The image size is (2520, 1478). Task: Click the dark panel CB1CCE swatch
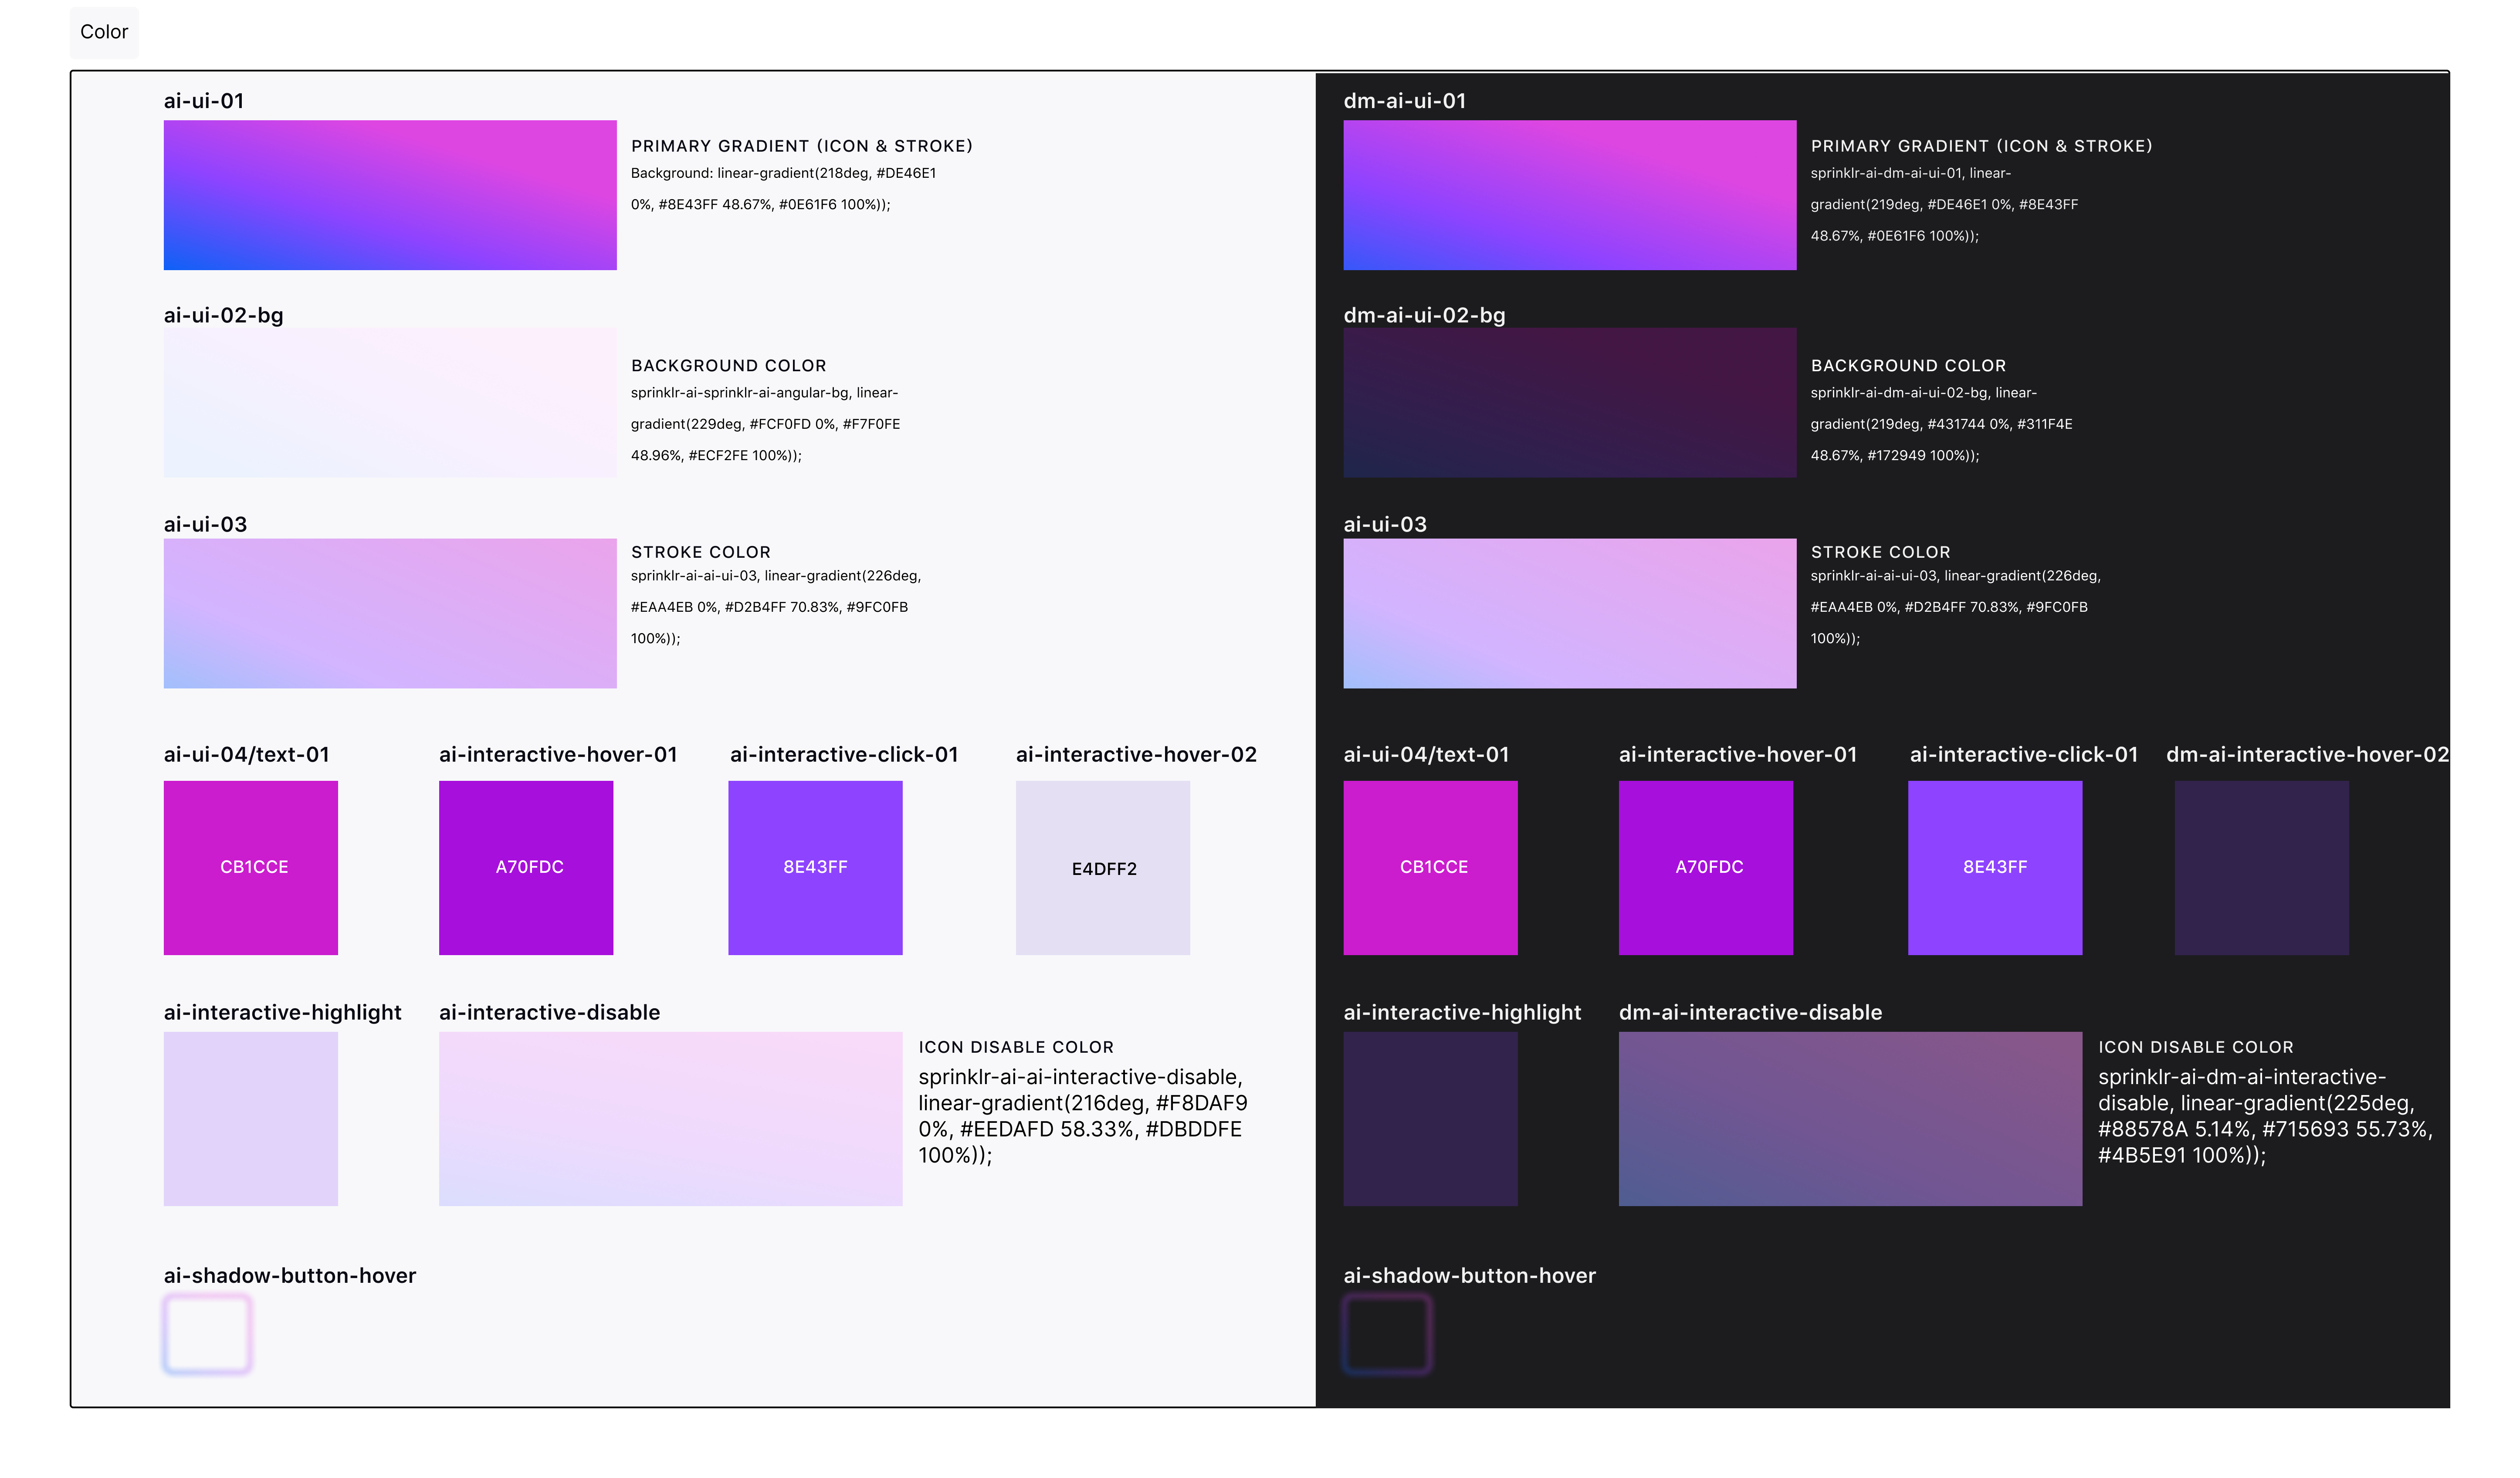[1430, 867]
